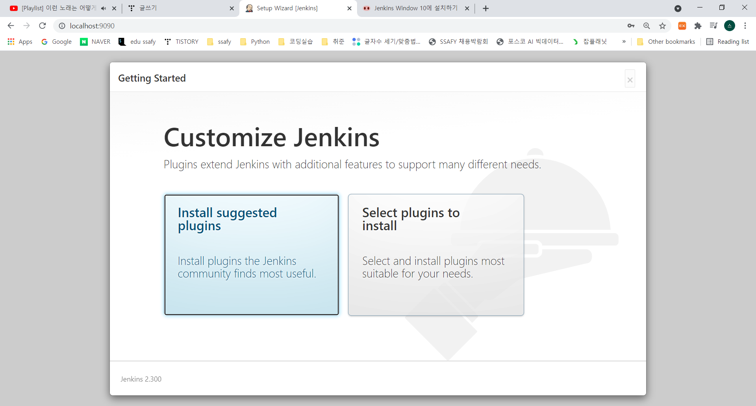Open the 취준 bookmark folder

pyautogui.click(x=333, y=41)
